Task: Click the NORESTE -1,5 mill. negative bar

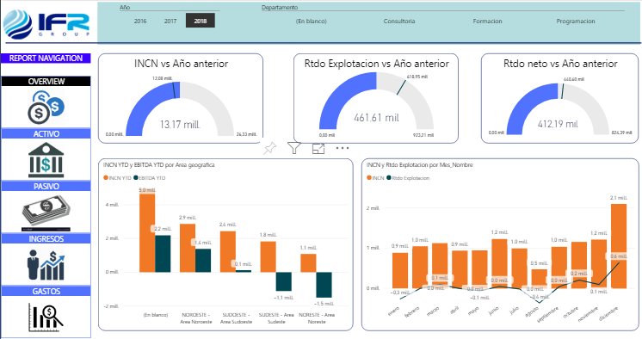Action: point(324,285)
